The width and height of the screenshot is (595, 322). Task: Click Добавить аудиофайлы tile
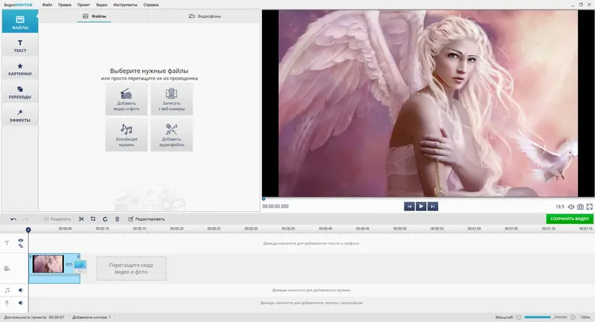point(172,135)
